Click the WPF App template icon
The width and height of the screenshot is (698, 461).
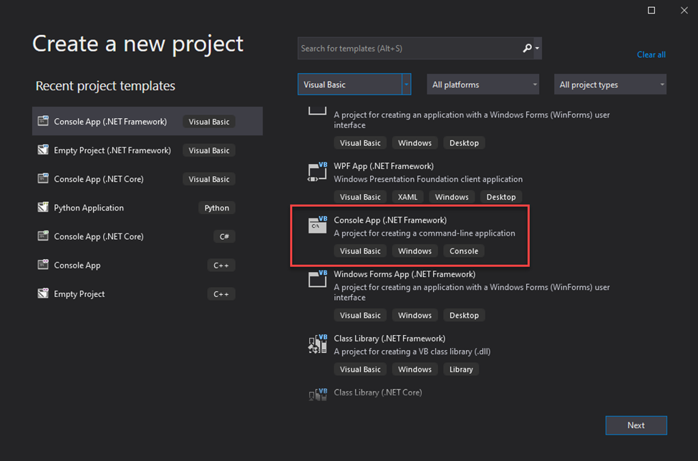coord(317,173)
